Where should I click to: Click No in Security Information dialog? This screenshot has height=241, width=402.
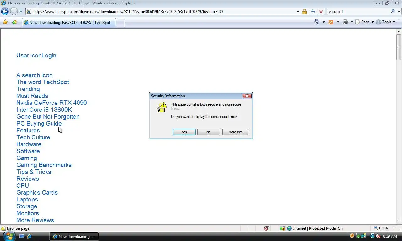[x=209, y=132]
